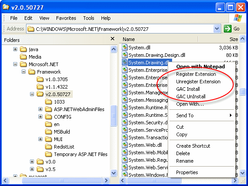Expand the v3.5 folder node
Screen dimensions: 248x186
coord(32,169)
